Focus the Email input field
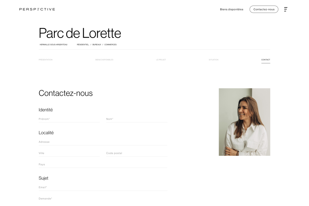The image size is (309, 206). (103, 187)
